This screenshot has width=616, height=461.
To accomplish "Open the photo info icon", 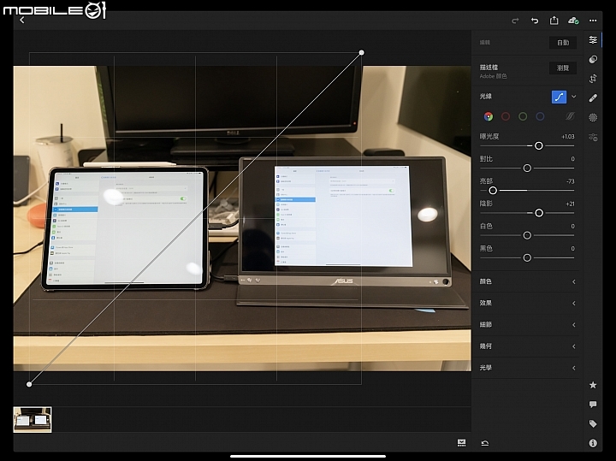I will (x=593, y=443).
